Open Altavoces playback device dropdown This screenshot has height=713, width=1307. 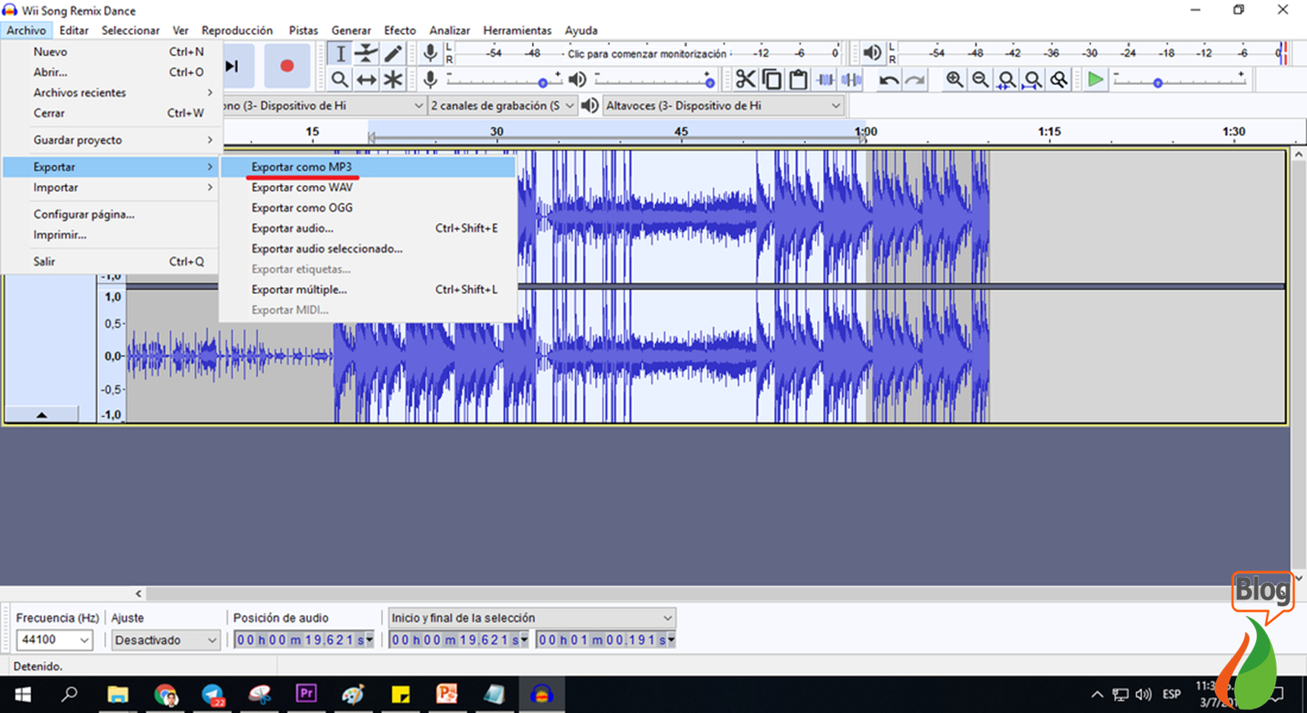[x=723, y=106]
